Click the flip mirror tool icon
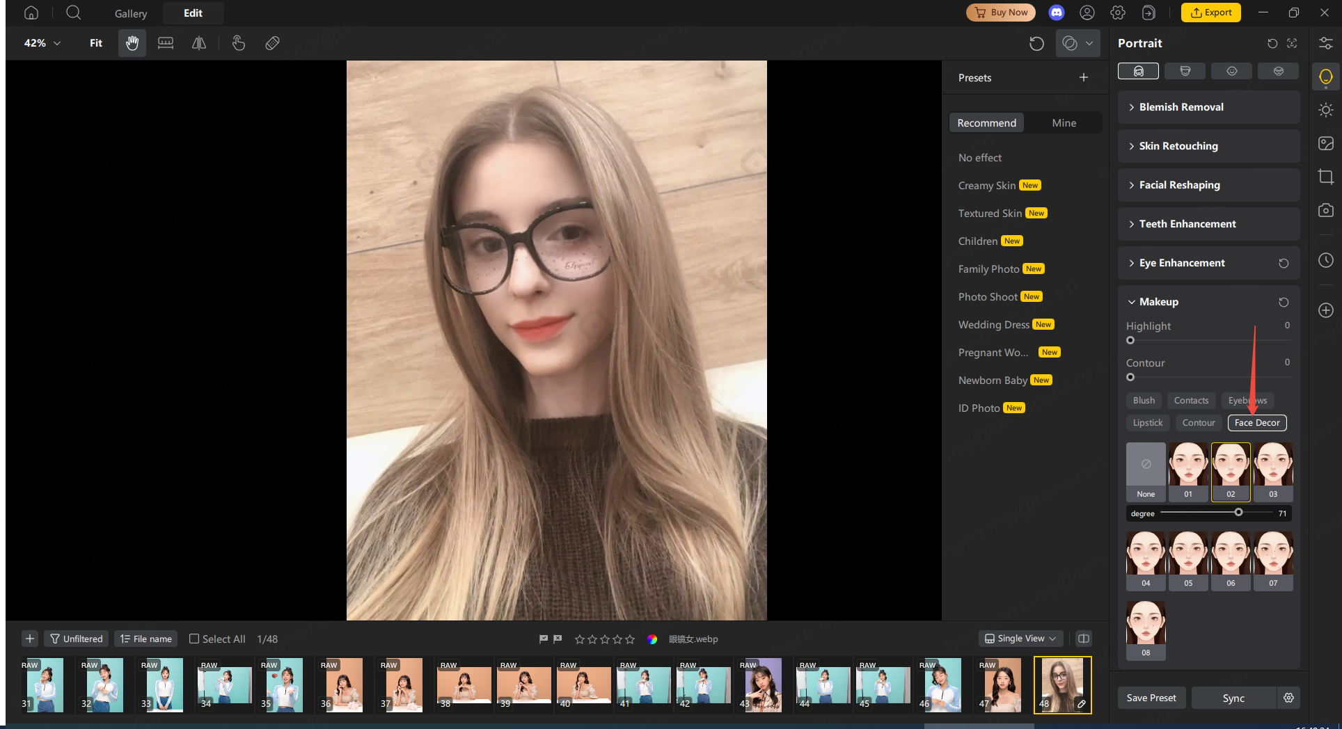The height and width of the screenshot is (729, 1342). [199, 43]
